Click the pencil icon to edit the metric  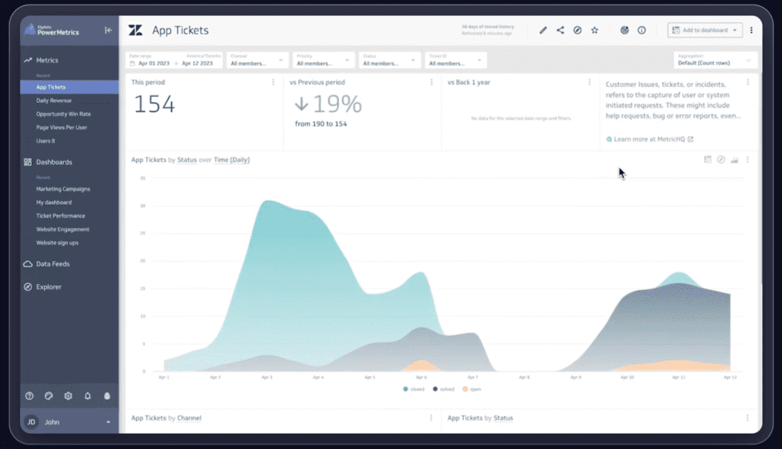[543, 30]
